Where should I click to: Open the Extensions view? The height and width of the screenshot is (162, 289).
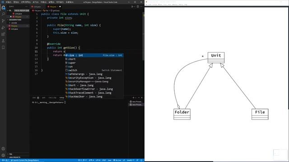point(3,34)
